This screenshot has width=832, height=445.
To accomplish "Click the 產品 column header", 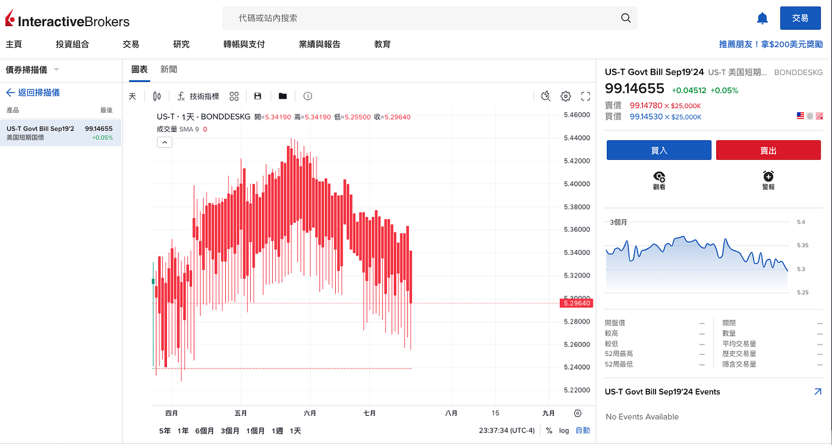I will [12, 111].
